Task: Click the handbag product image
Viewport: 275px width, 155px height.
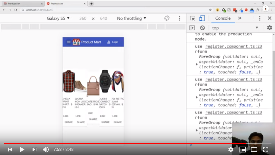Action: 93,86
